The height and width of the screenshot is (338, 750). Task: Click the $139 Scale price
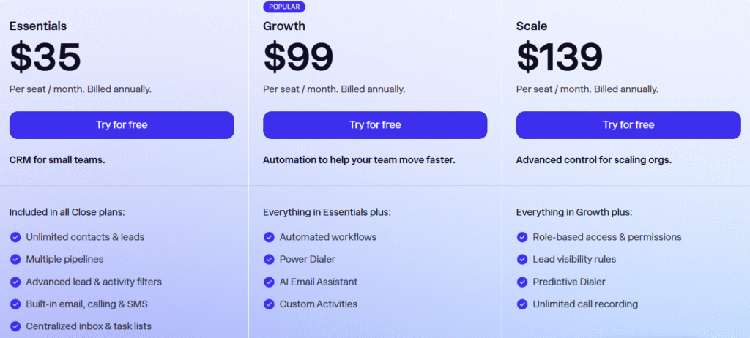tap(560, 57)
